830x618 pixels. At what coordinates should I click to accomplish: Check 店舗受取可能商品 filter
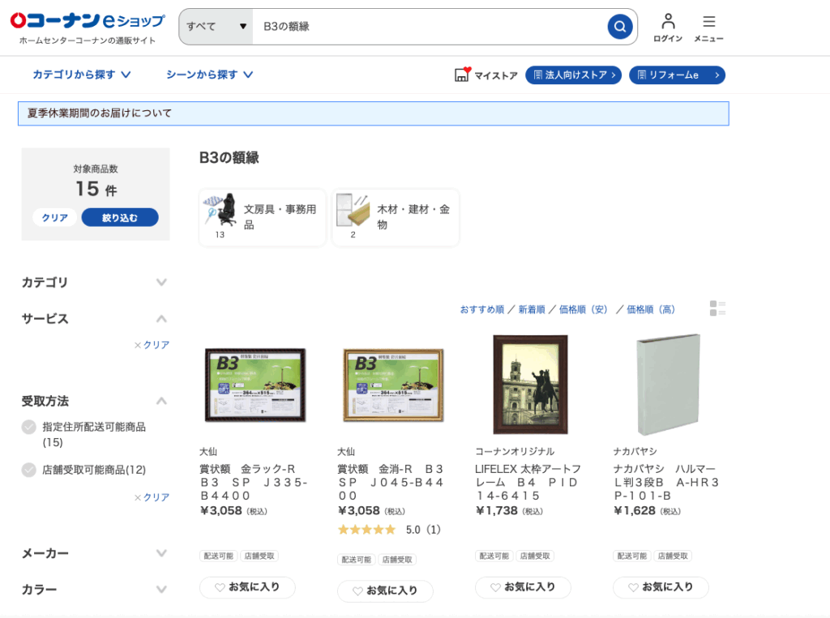click(29, 470)
